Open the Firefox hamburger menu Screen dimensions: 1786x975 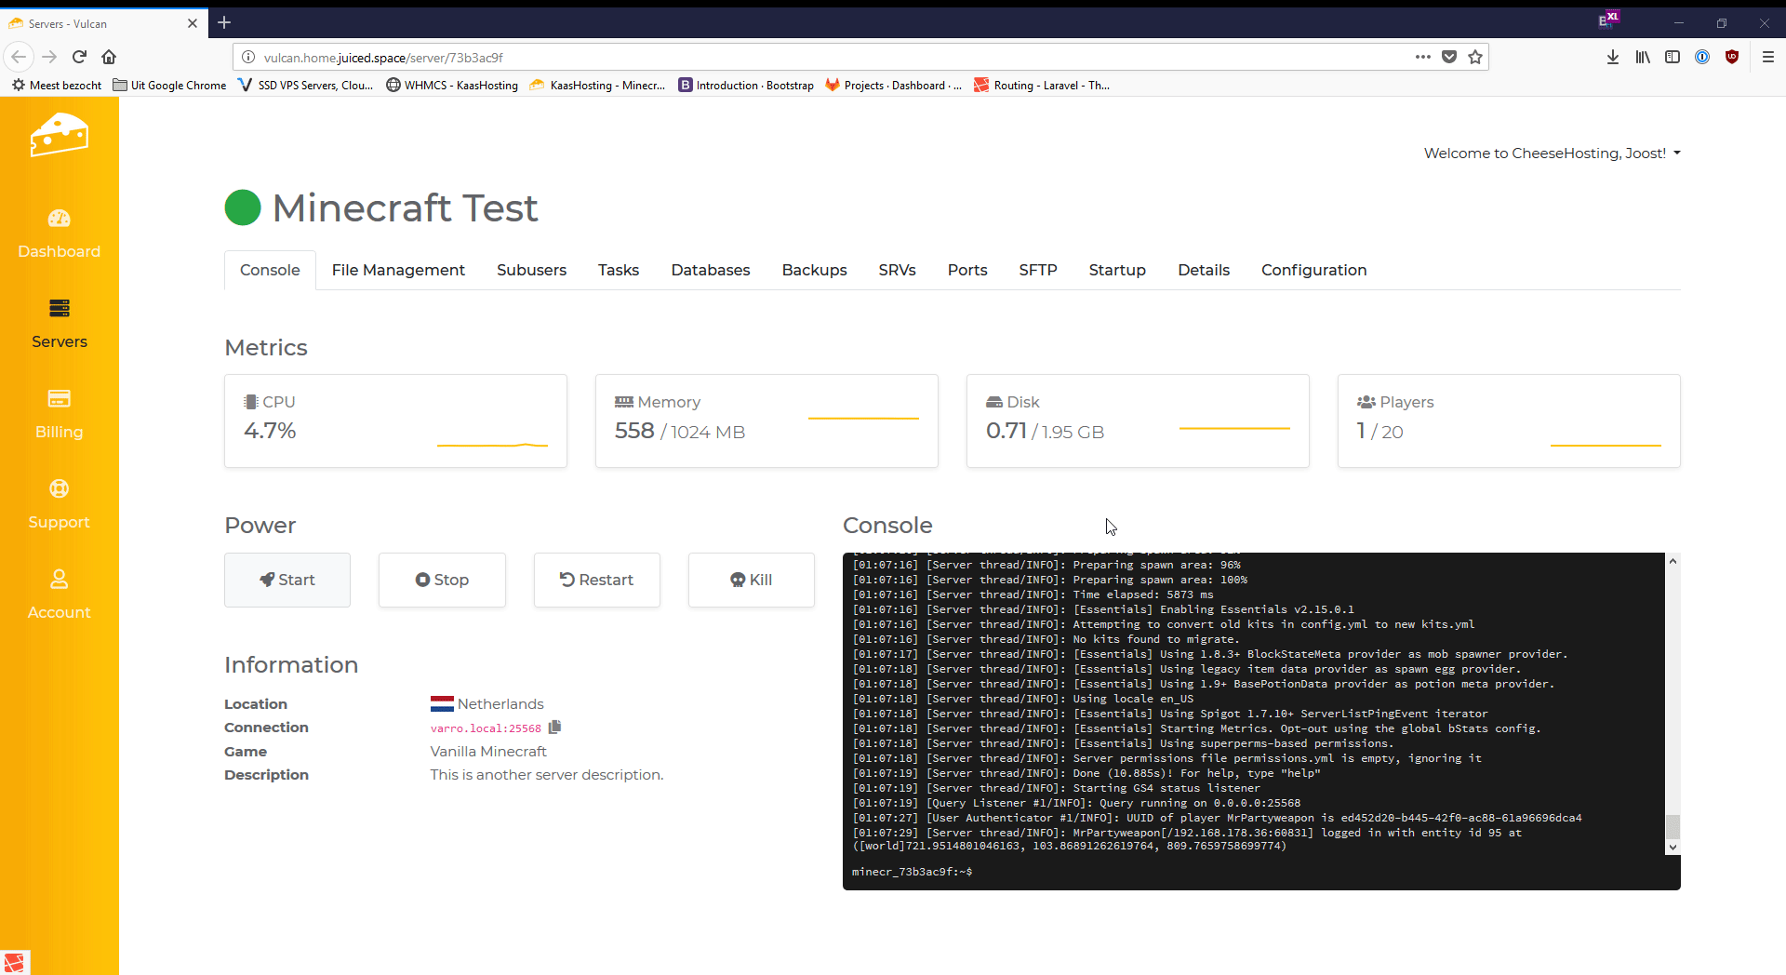(1767, 58)
